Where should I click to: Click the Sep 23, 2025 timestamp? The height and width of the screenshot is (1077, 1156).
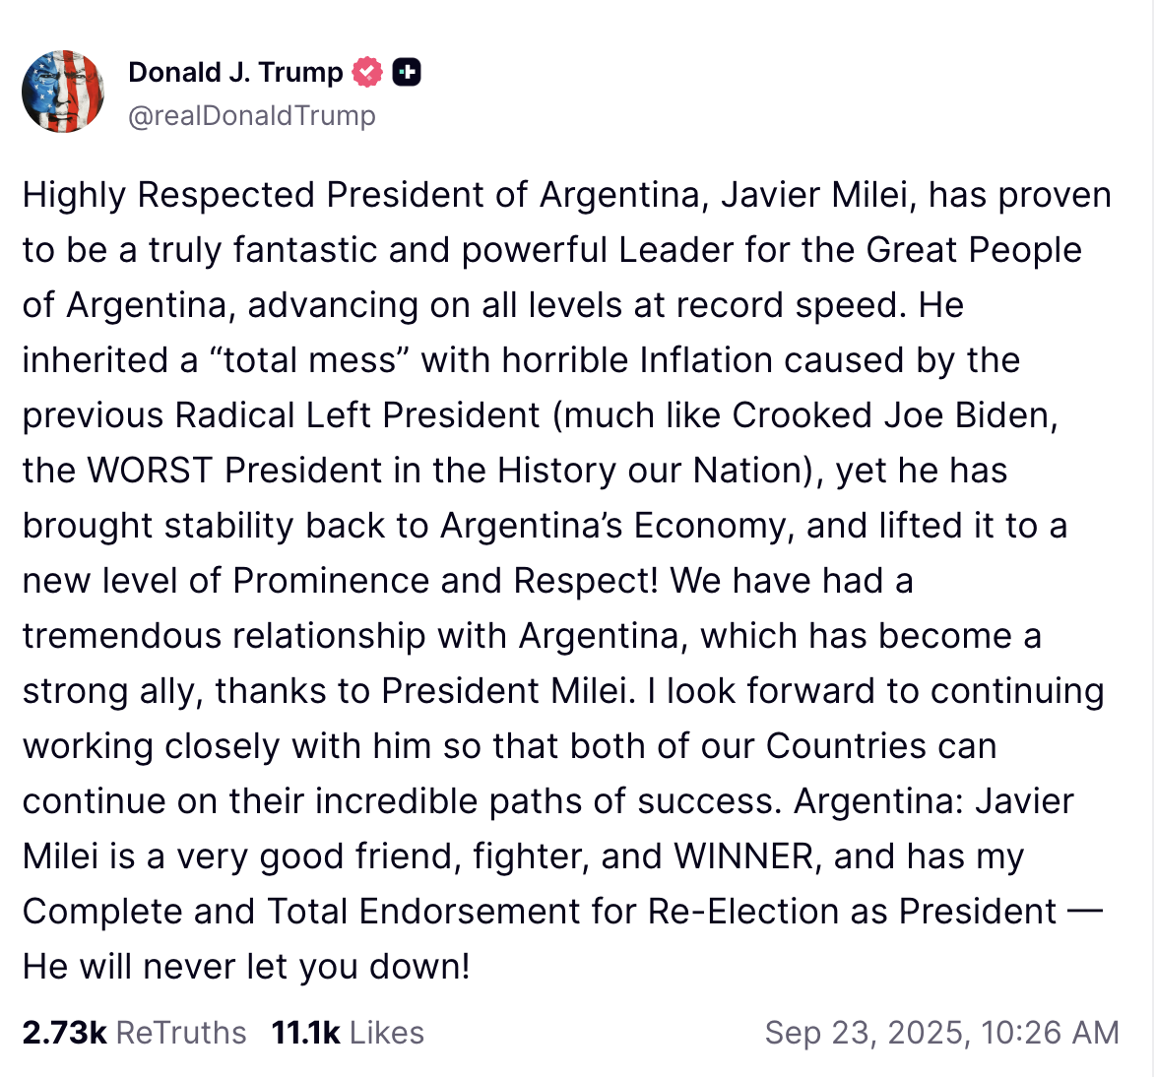coord(941,1032)
